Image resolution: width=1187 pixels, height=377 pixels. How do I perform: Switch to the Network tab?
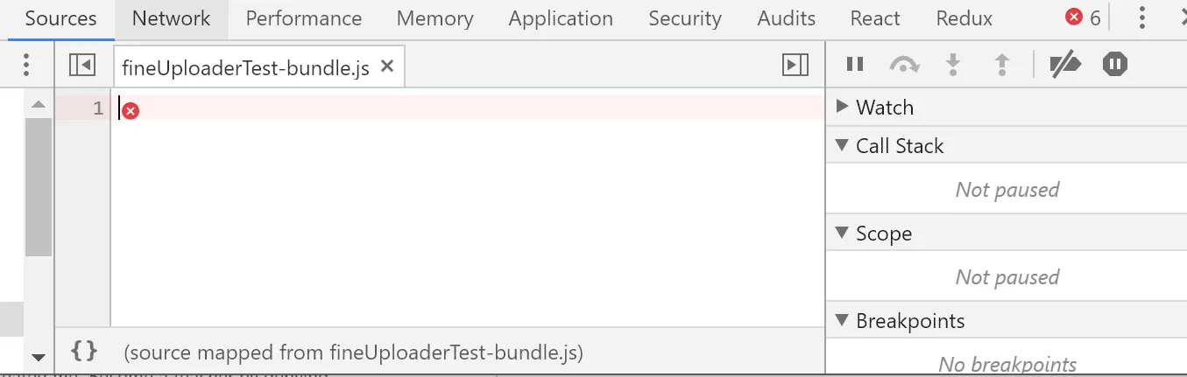pyautogui.click(x=171, y=18)
